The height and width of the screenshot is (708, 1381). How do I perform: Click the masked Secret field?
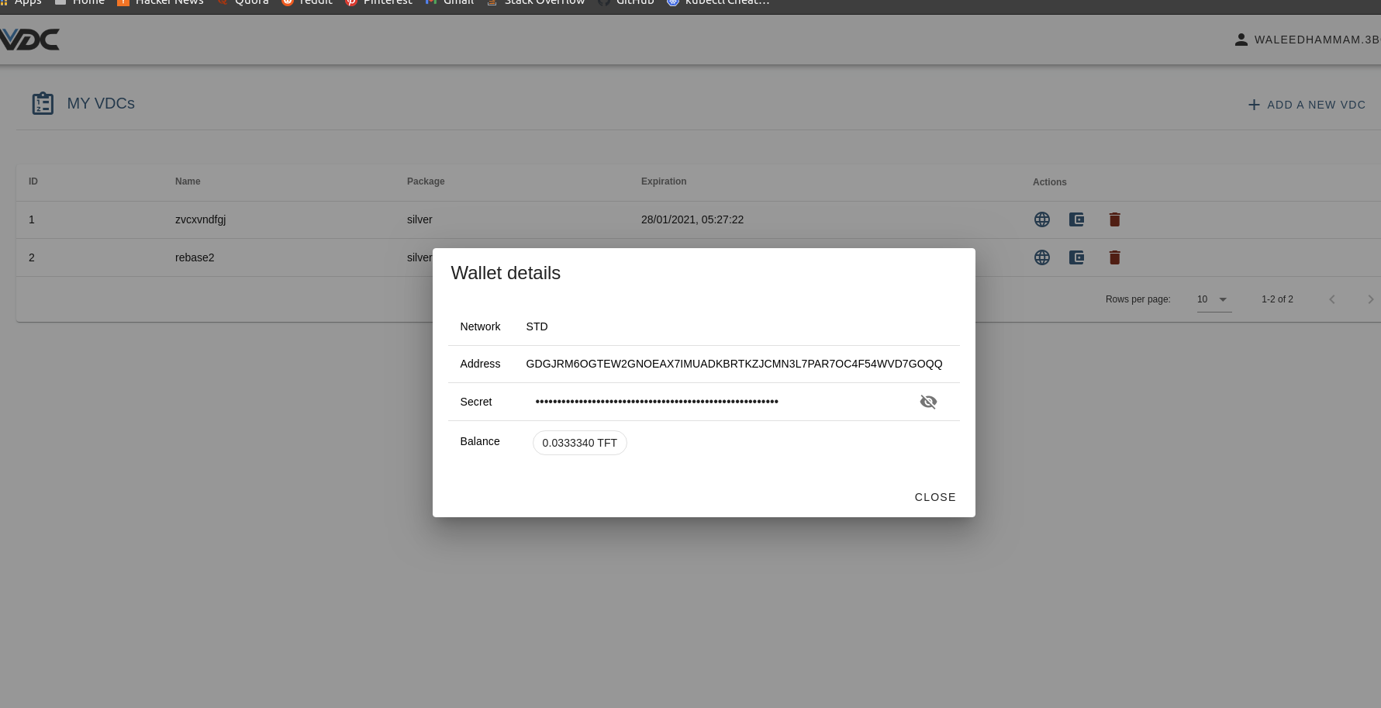click(657, 402)
